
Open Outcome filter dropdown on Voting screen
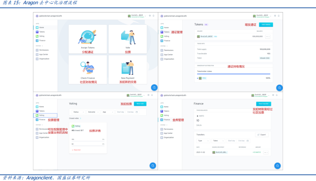click(93, 112)
